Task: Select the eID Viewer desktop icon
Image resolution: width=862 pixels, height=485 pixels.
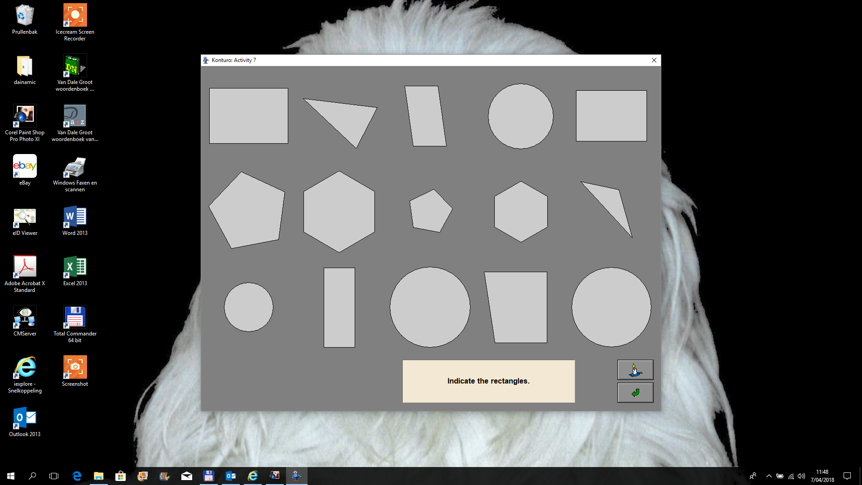Action: pos(25,221)
